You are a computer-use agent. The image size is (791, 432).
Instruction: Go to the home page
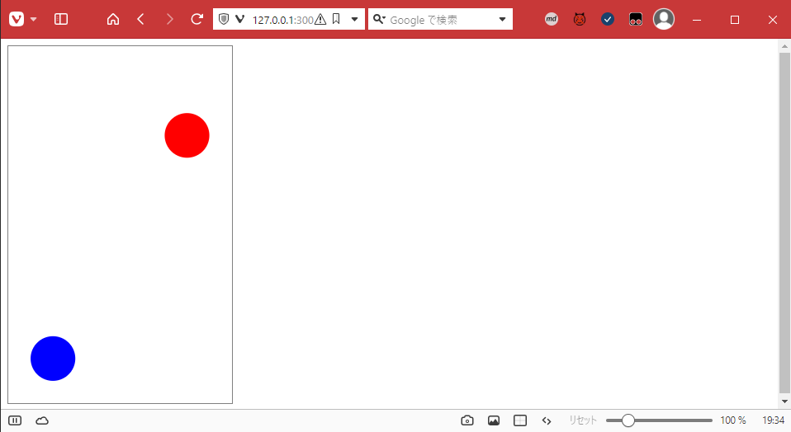pos(113,20)
